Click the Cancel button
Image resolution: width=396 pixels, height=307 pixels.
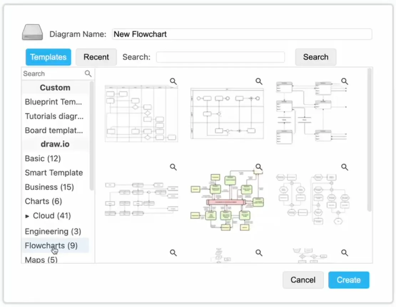[303, 280]
